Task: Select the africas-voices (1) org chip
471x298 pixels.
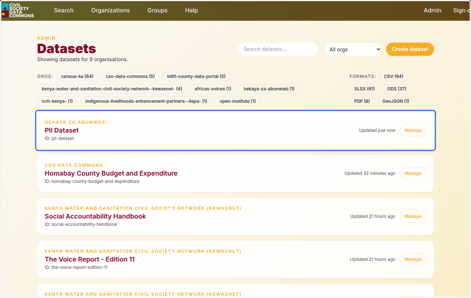Action: tap(213, 89)
